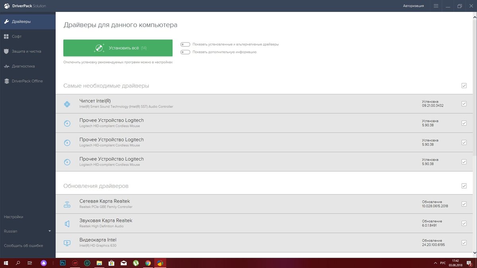477x268 pixels.
Task: Click Сообщить об ошибке link
Action: point(23,245)
